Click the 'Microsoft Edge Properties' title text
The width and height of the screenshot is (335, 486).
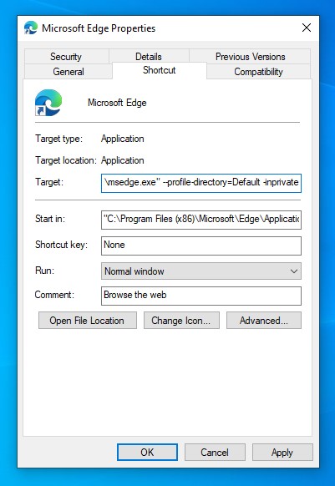tap(99, 28)
